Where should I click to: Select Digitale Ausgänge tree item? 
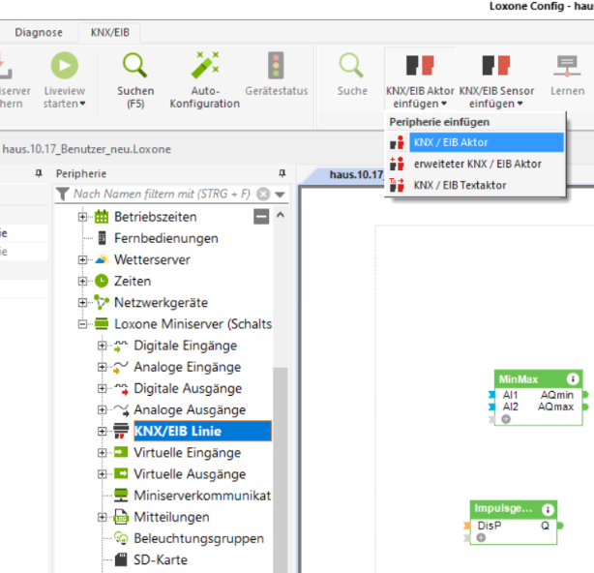pos(188,388)
